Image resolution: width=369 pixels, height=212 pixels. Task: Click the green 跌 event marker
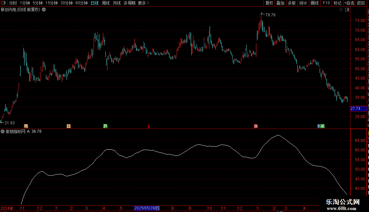105,126
